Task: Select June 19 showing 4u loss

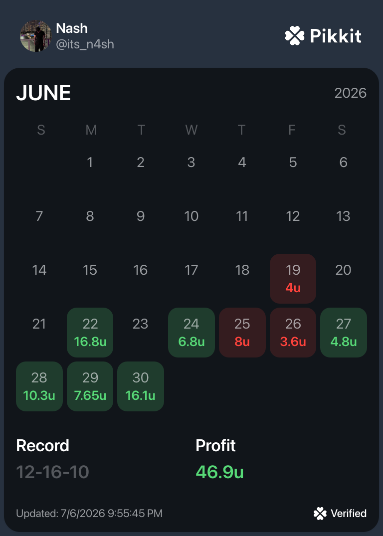Action: [293, 279]
